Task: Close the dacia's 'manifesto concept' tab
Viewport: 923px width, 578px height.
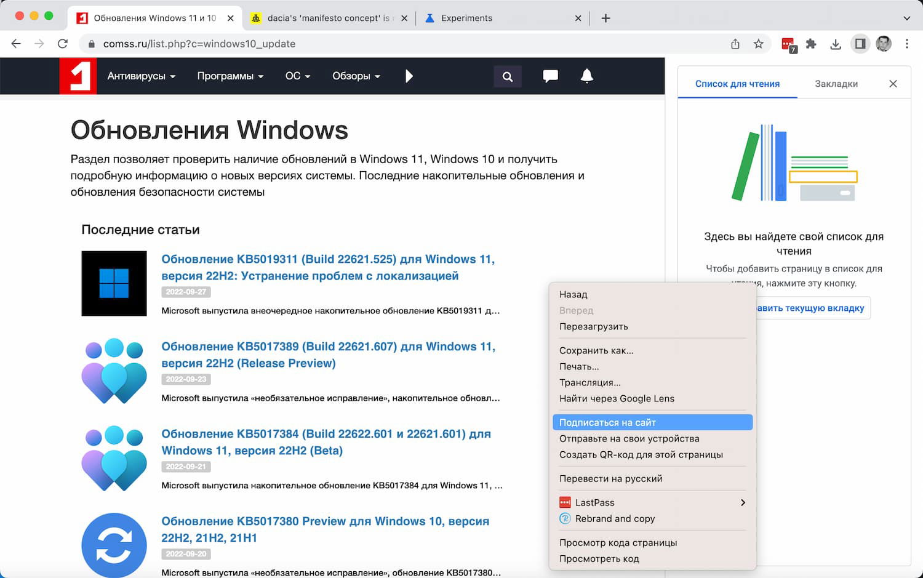Action: [404, 18]
